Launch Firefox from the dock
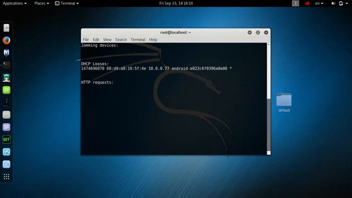Image resolution: width=352 pixels, height=198 pixels. coord(6,40)
